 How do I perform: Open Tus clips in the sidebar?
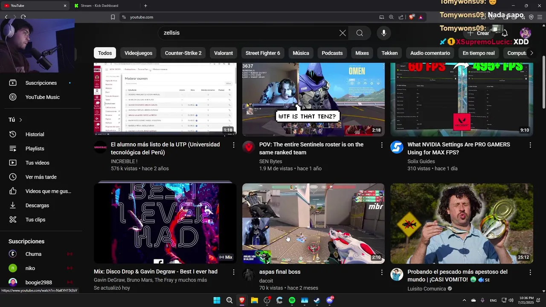click(41, 220)
